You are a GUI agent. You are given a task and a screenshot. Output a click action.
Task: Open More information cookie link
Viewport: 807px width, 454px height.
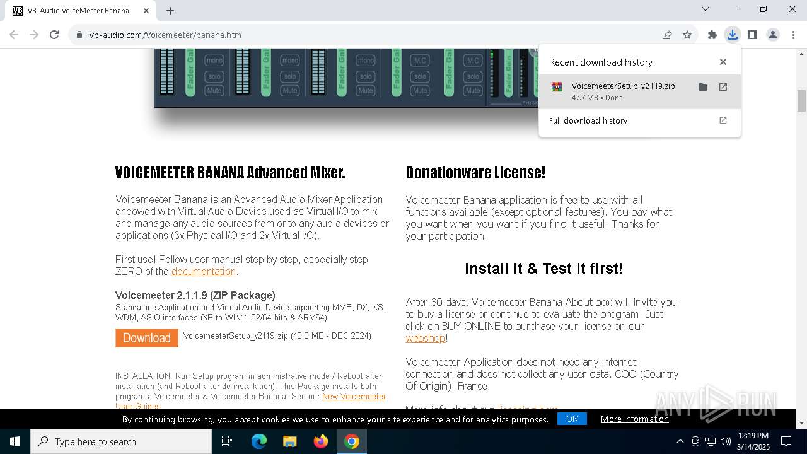(634, 419)
